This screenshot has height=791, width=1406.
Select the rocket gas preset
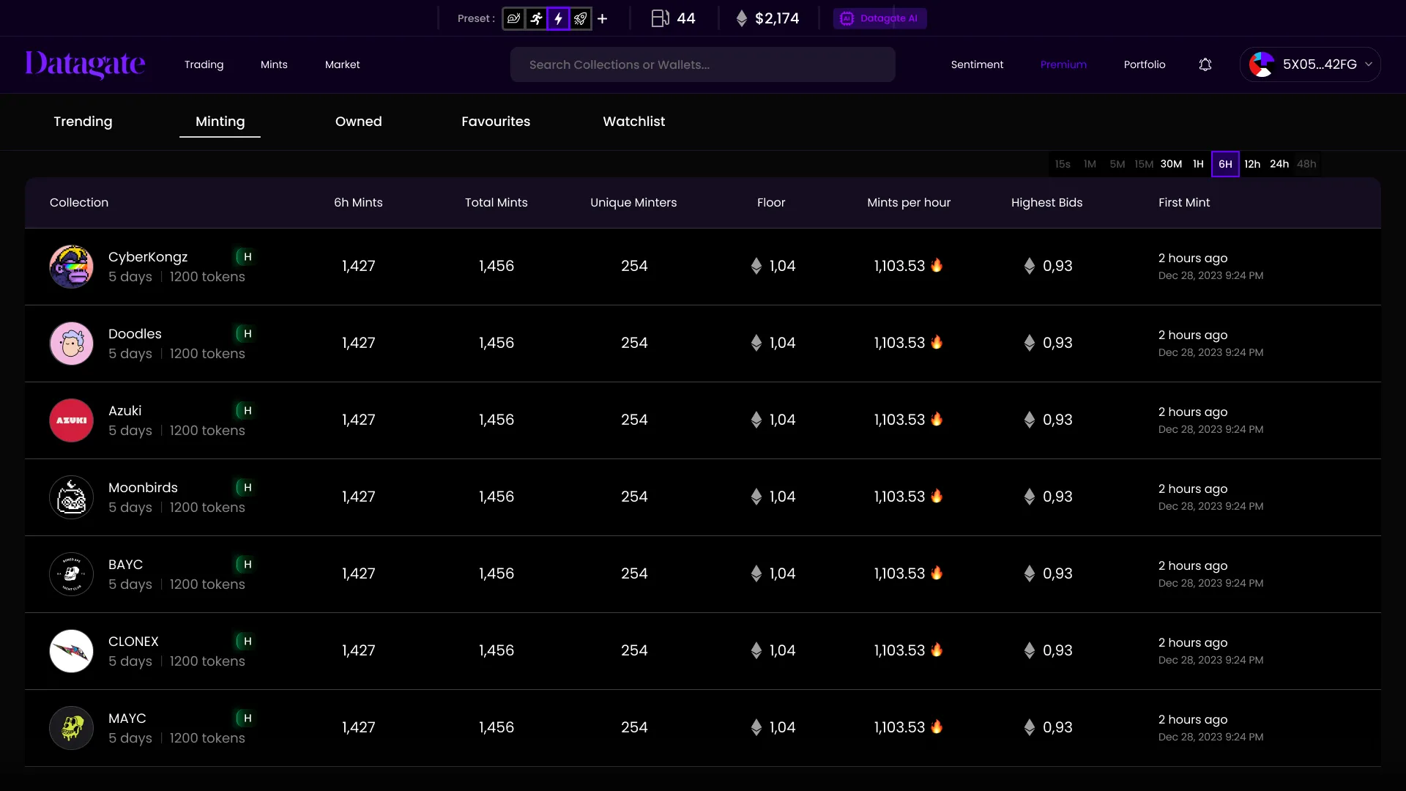click(x=581, y=18)
